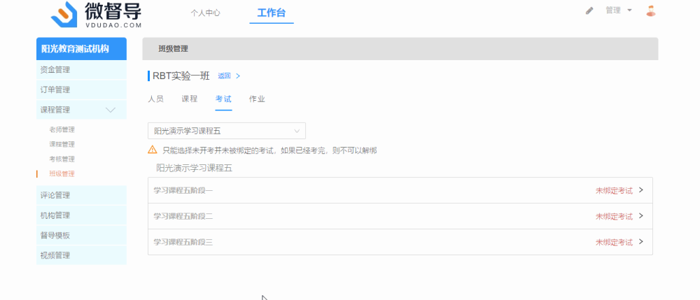Open arrow for 学习课程五阶段二 row
The image size is (700, 300).
click(641, 216)
